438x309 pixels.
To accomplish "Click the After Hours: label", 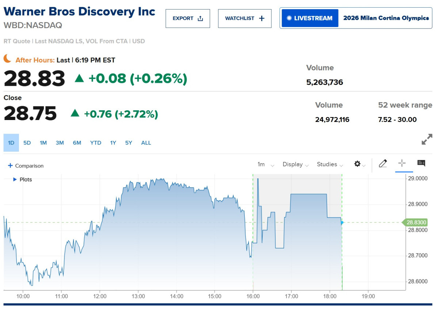I will [x=35, y=60].
